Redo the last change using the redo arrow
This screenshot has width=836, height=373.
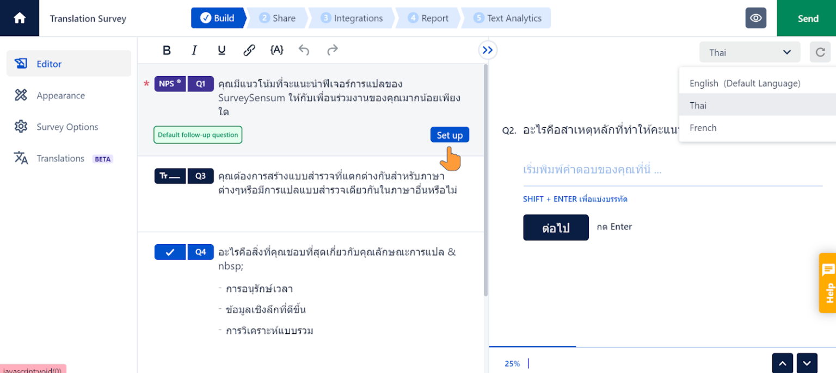click(332, 50)
